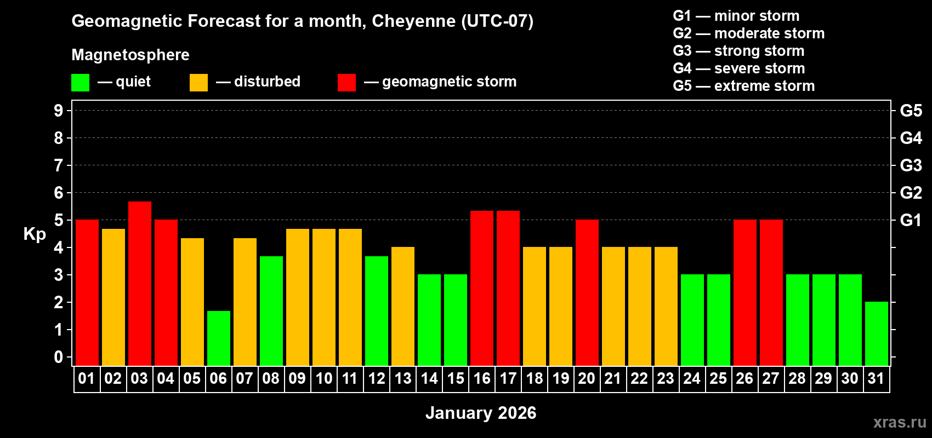Click the red bar for day 20
The height and width of the screenshot is (438, 932).
click(x=587, y=292)
